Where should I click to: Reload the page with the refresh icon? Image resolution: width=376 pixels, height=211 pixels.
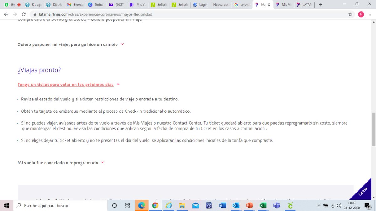(24, 14)
